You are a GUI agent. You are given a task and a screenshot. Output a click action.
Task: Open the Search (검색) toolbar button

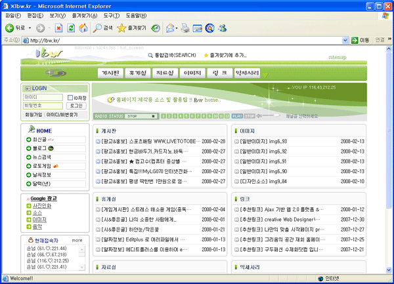coord(102,28)
